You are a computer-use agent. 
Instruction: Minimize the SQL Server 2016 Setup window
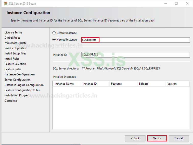[x=166, y=4]
